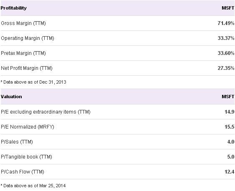Viewport: 235px width, 191px height.
Task: Select the P/E Normalized (MRFY) label
Action: pyautogui.click(x=28, y=127)
